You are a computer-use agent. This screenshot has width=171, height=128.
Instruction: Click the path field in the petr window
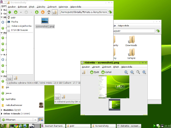click(134, 31)
